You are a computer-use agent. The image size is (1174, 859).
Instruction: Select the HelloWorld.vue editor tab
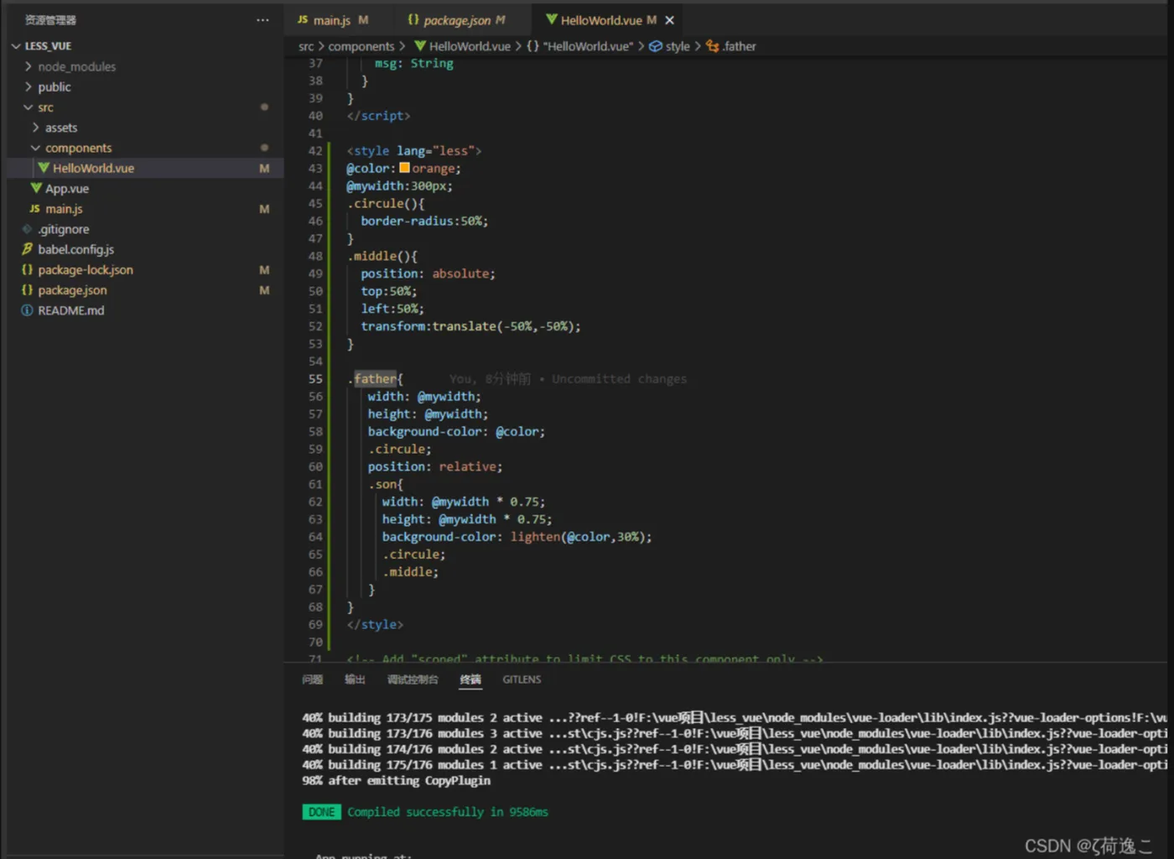tap(600, 20)
